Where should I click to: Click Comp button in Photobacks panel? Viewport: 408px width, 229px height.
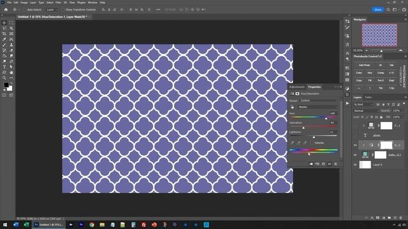pyautogui.click(x=381, y=73)
